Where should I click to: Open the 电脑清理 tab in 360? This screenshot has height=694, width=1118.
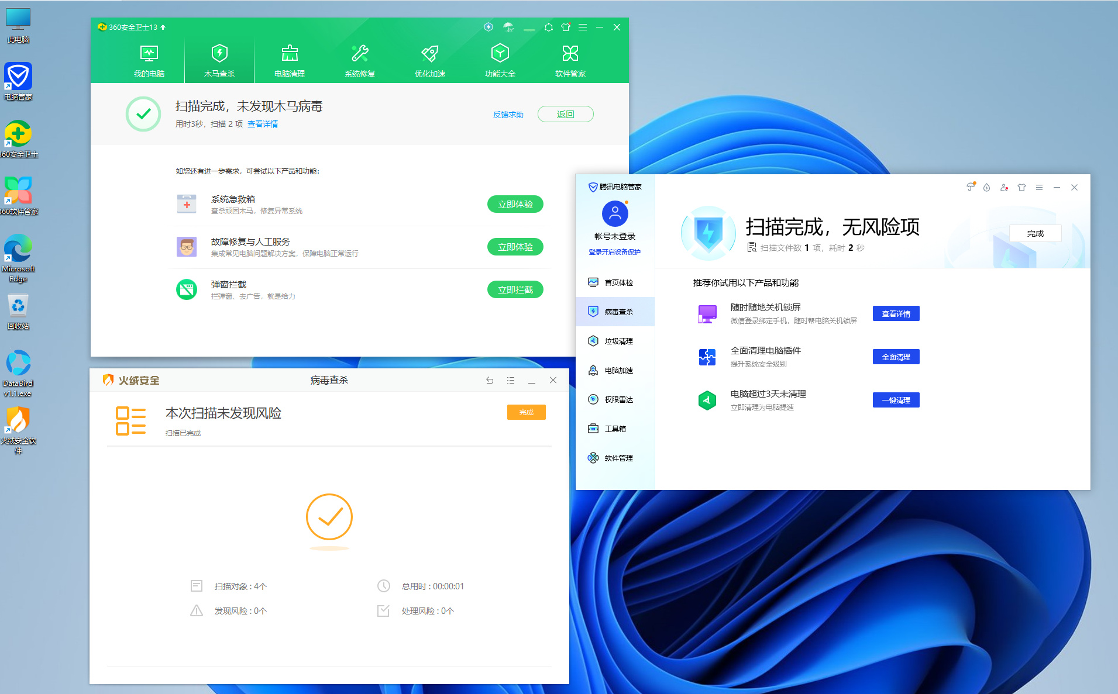pos(290,60)
